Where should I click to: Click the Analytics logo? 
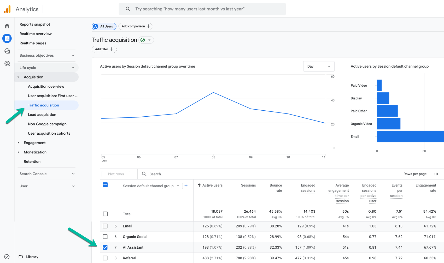coord(7,9)
